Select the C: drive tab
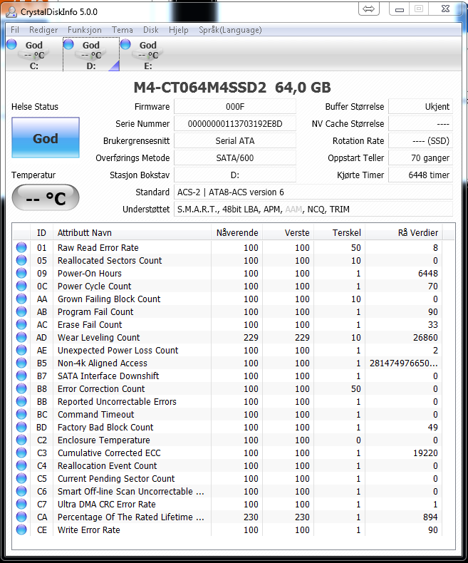The width and height of the screenshot is (468, 563). click(34, 55)
